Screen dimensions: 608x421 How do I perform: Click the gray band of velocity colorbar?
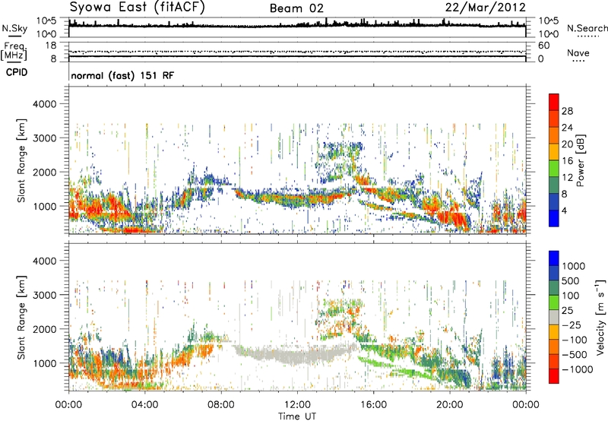[x=554, y=317]
